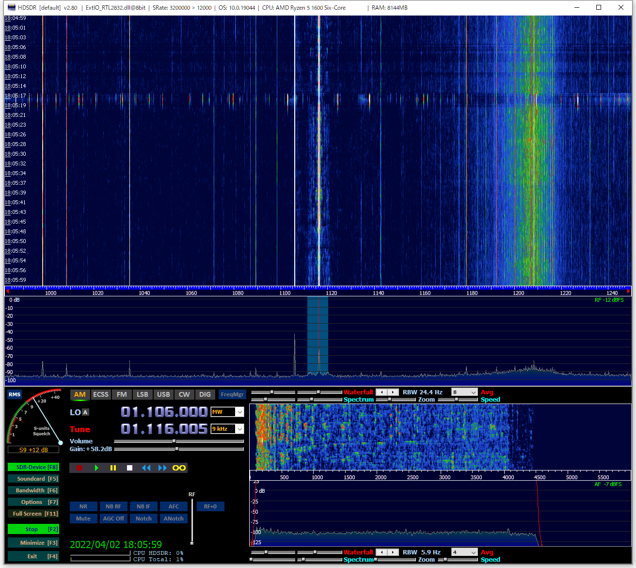Click the LO frequency display 01.106.000
Screen dimensions: 636x568
click(164, 412)
